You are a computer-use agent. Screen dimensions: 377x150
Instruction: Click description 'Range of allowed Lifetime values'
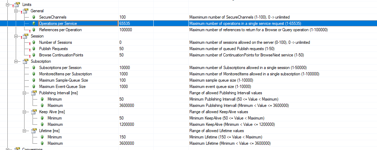(217, 131)
